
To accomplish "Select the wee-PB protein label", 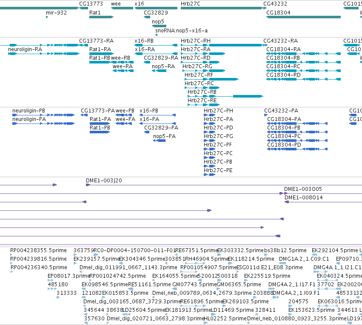I will [x=125, y=111].
